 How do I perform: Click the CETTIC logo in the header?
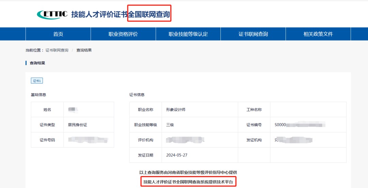point(52,14)
